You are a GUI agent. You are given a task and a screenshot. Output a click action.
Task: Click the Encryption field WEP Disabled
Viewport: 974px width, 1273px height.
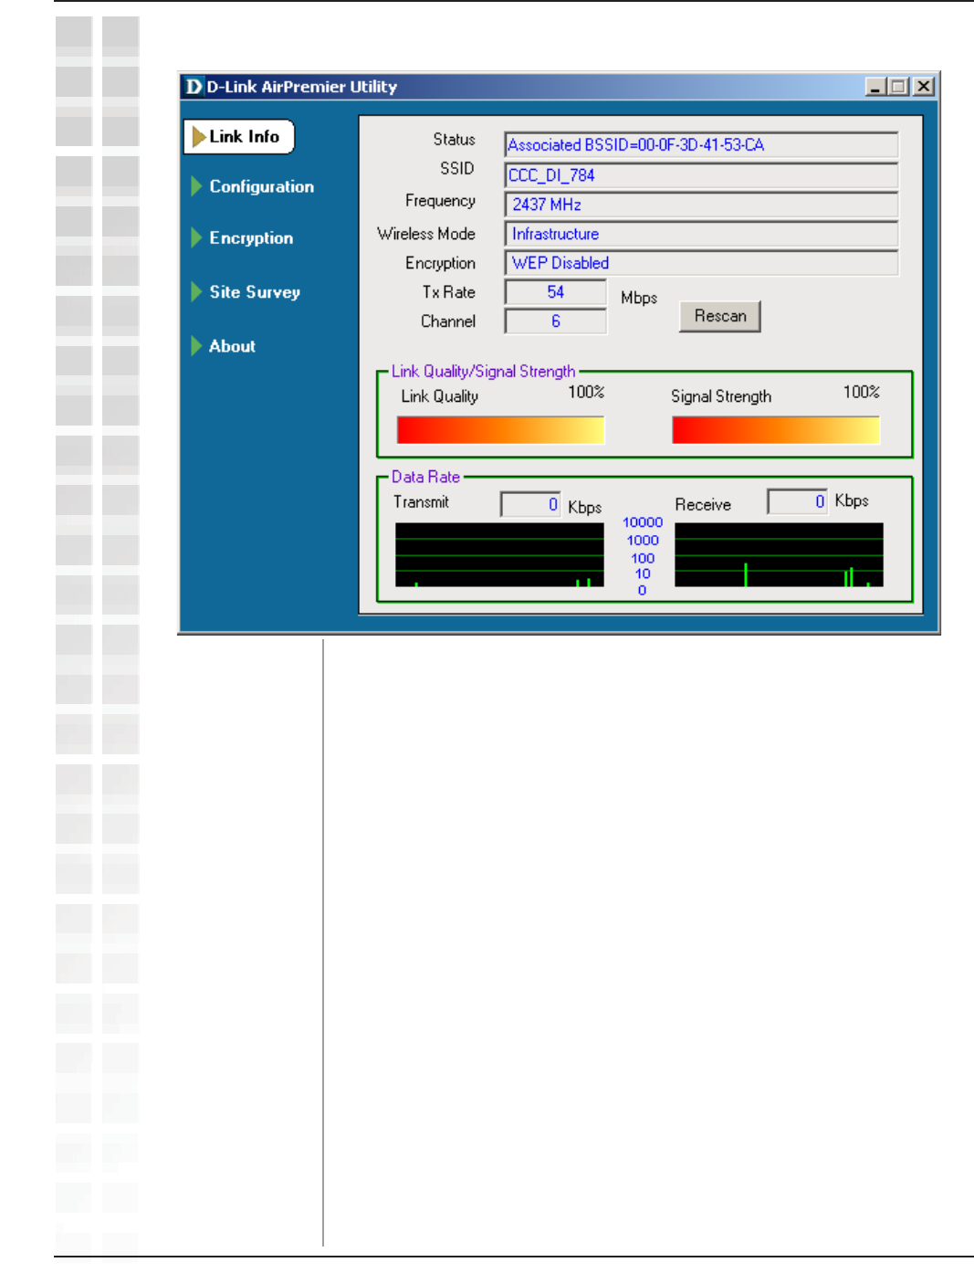tap(701, 262)
